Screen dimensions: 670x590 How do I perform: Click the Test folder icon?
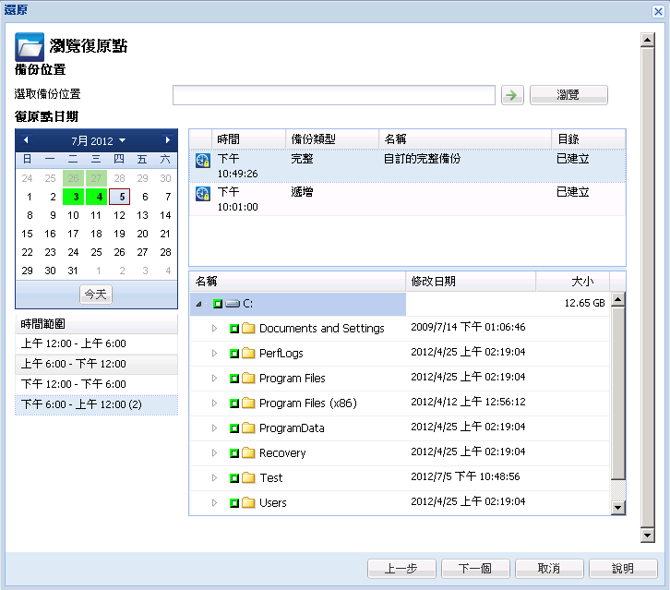click(247, 478)
